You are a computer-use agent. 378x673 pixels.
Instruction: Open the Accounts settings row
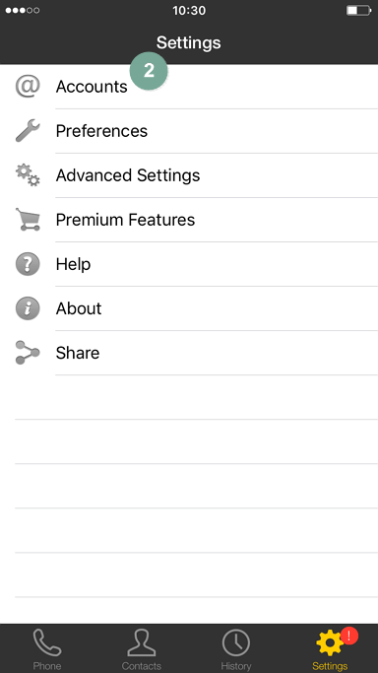[189, 87]
